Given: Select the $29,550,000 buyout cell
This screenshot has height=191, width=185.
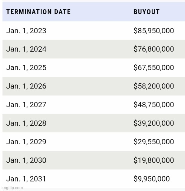Looking at the screenshot, I should (154, 142).
